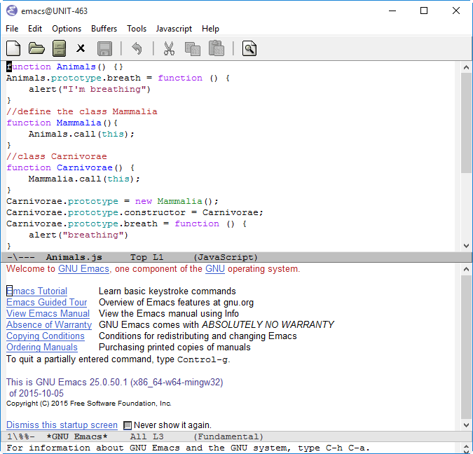The image size is (473, 454).
Task: Close the emacs@UNIT-463 window
Action: pos(456,11)
